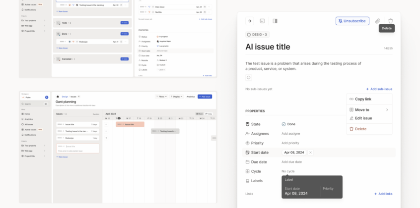The width and height of the screenshot is (420, 208).
Task: Click the Add sub-issue link
Action: click(x=379, y=89)
